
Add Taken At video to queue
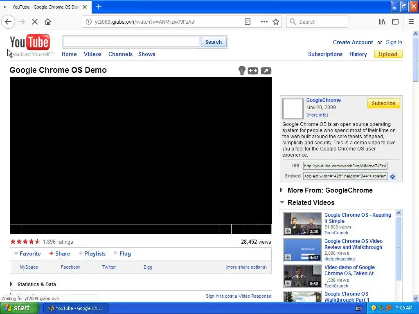[288, 284]
